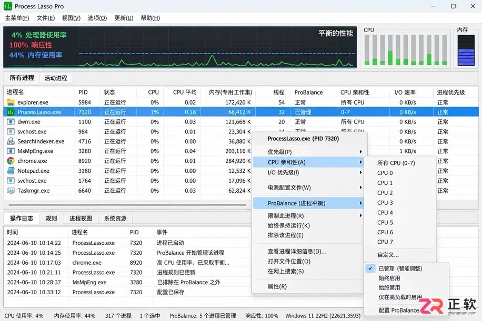
Task: Open the 文件(E) menu
Action: click(x=45, y=18)
